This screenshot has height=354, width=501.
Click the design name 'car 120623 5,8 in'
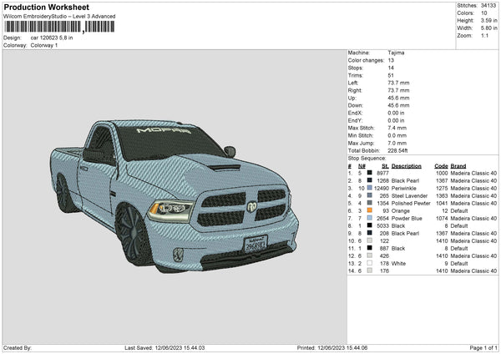click(x=52, y=38)
